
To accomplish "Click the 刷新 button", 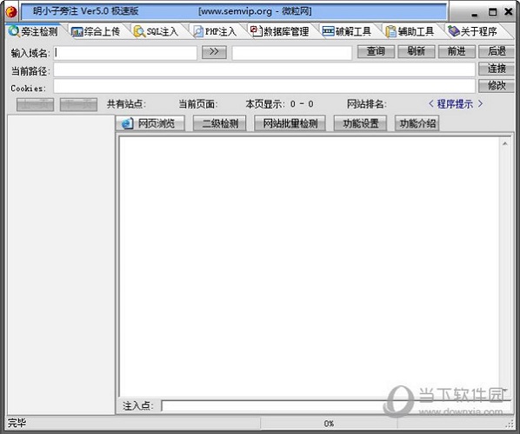I will (417, 51).
